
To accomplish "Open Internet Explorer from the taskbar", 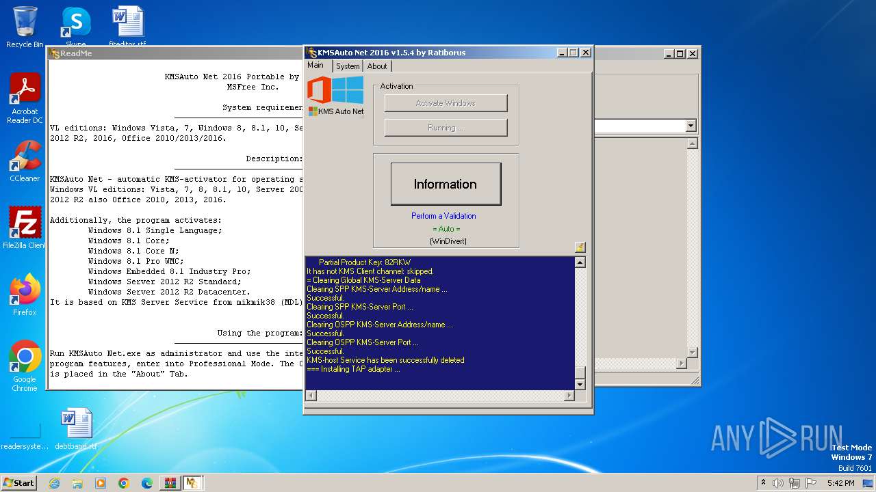I will pyautogui.click(x=54, y=483).
